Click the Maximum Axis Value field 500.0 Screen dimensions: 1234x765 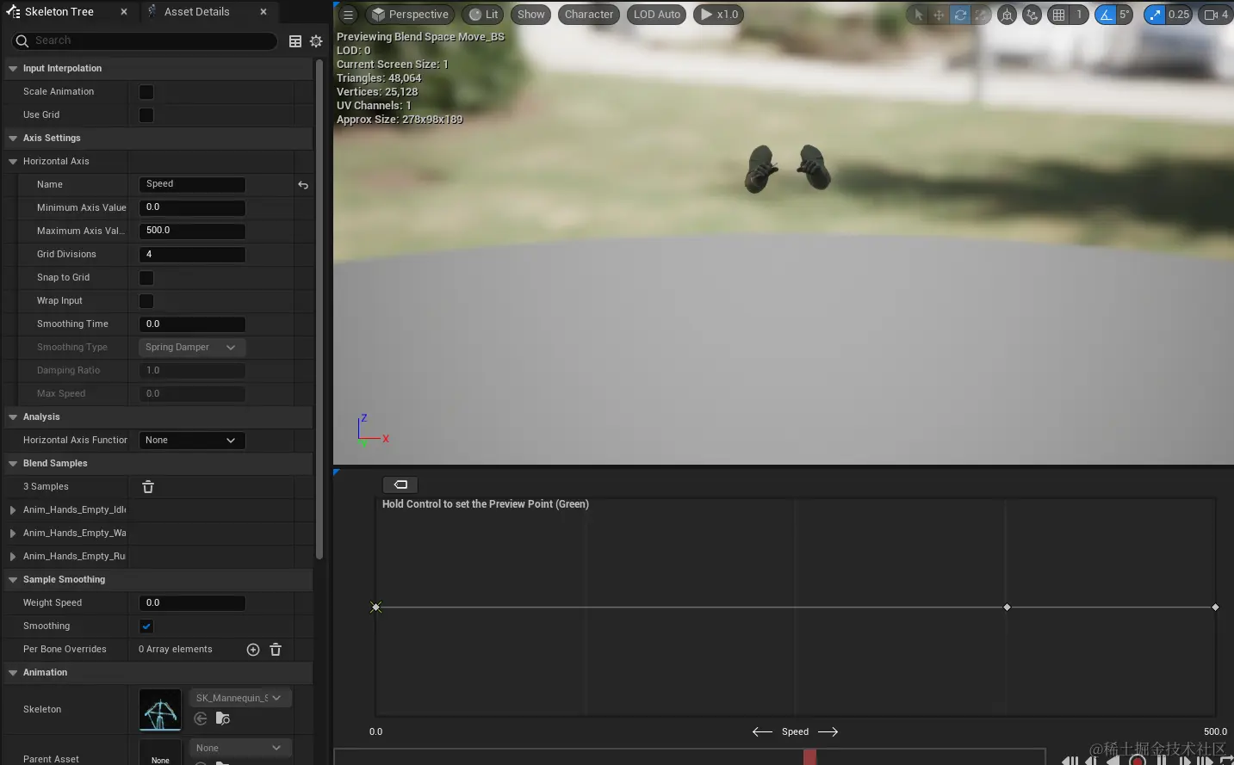tap(192, 231)
